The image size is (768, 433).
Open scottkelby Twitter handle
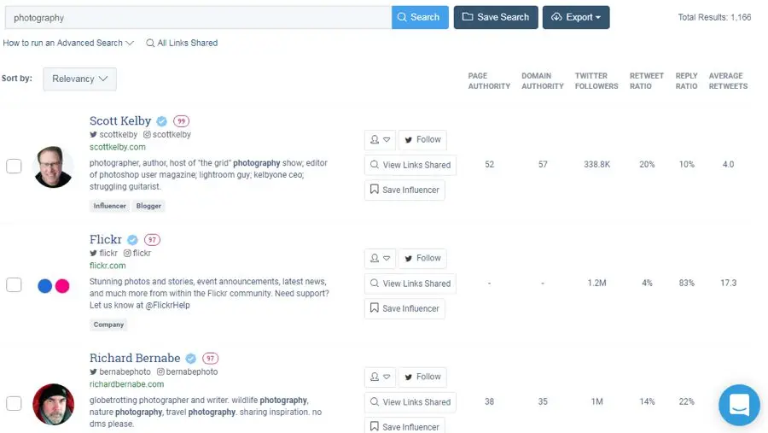(113, 134)
